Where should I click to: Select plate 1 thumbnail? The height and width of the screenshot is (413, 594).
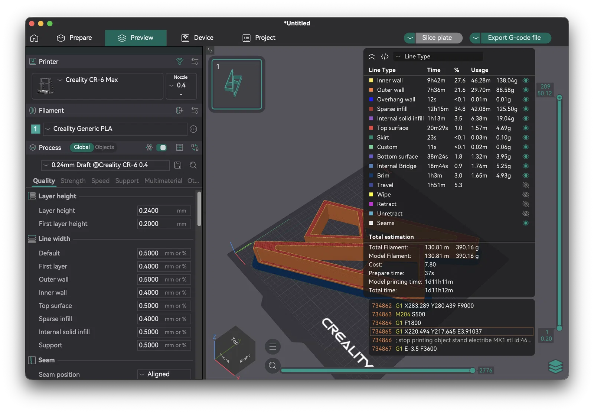237,84
